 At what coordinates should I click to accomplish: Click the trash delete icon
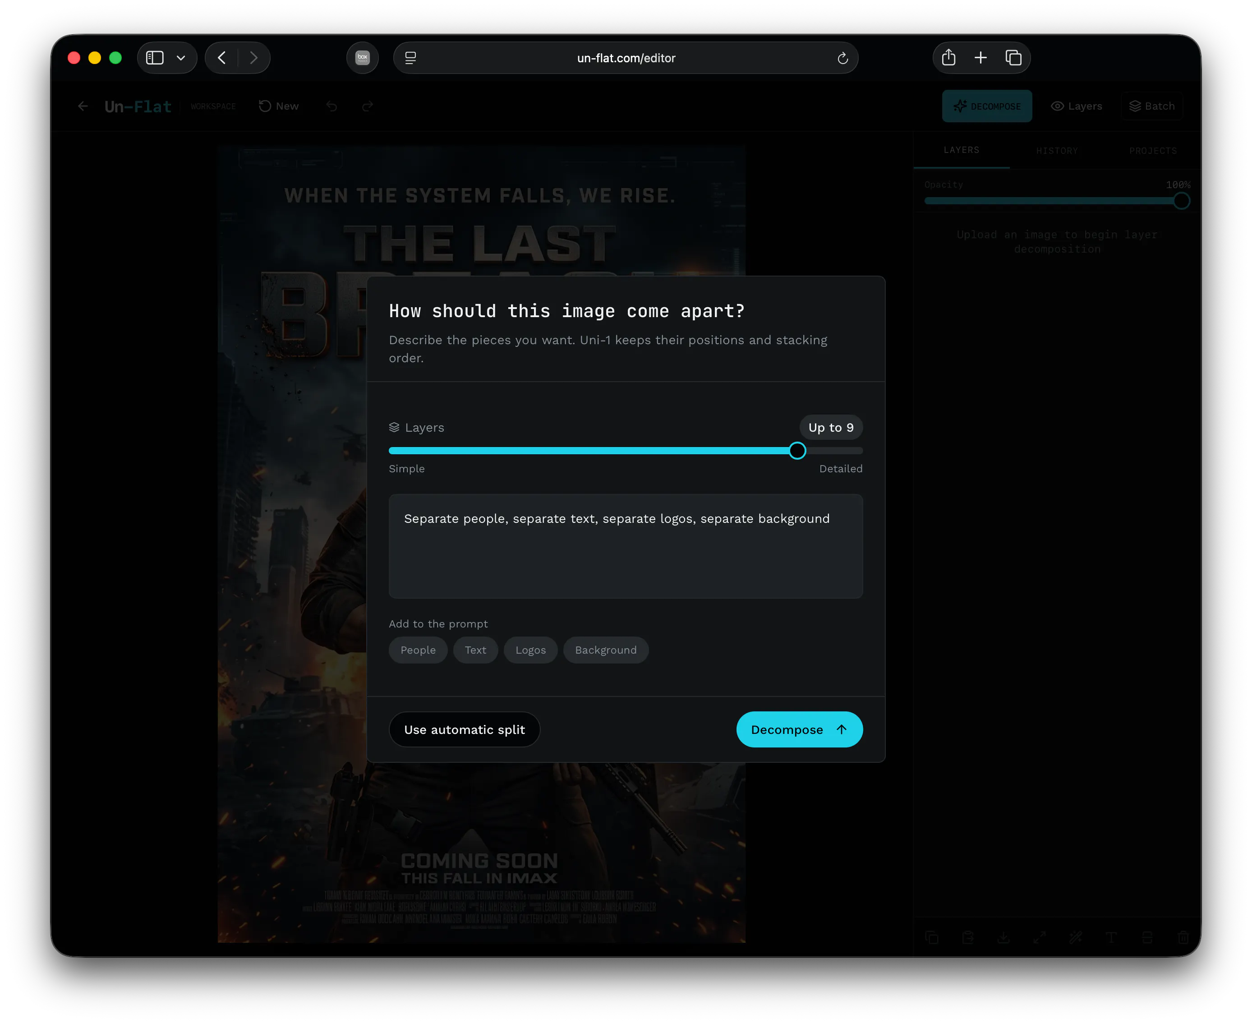click(1183, 937)
